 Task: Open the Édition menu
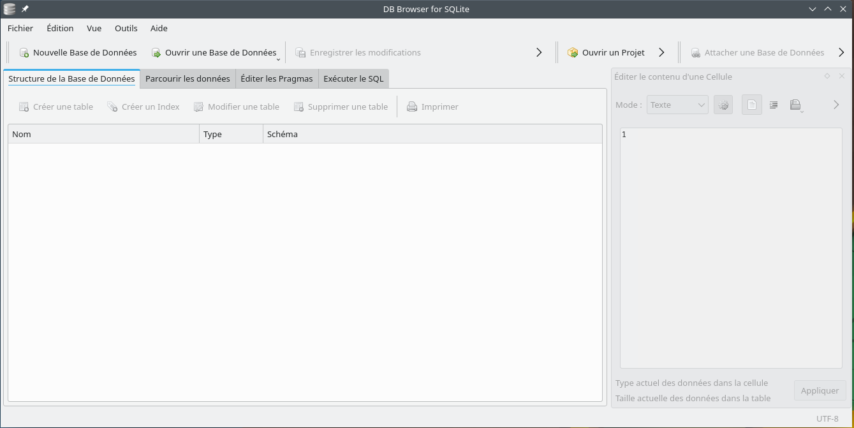[x=60, y=28]
